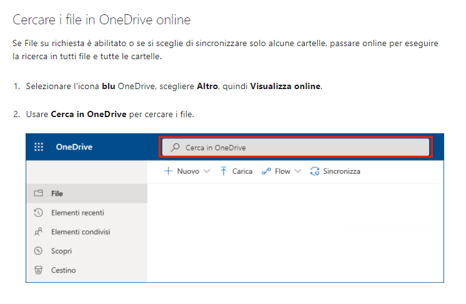Click the OneDrive title link
The image size is (466, 304).
tap(74, 147)
